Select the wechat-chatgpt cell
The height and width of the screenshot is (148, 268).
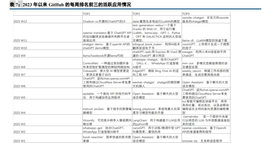pyautogui.click(x=156, y=84)
